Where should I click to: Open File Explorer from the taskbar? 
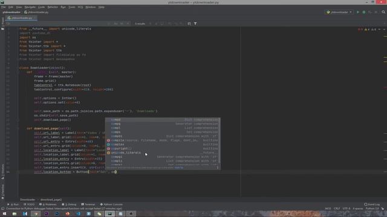(15, 214)
